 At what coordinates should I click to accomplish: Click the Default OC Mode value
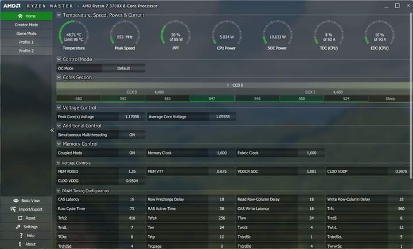point(123,68)
